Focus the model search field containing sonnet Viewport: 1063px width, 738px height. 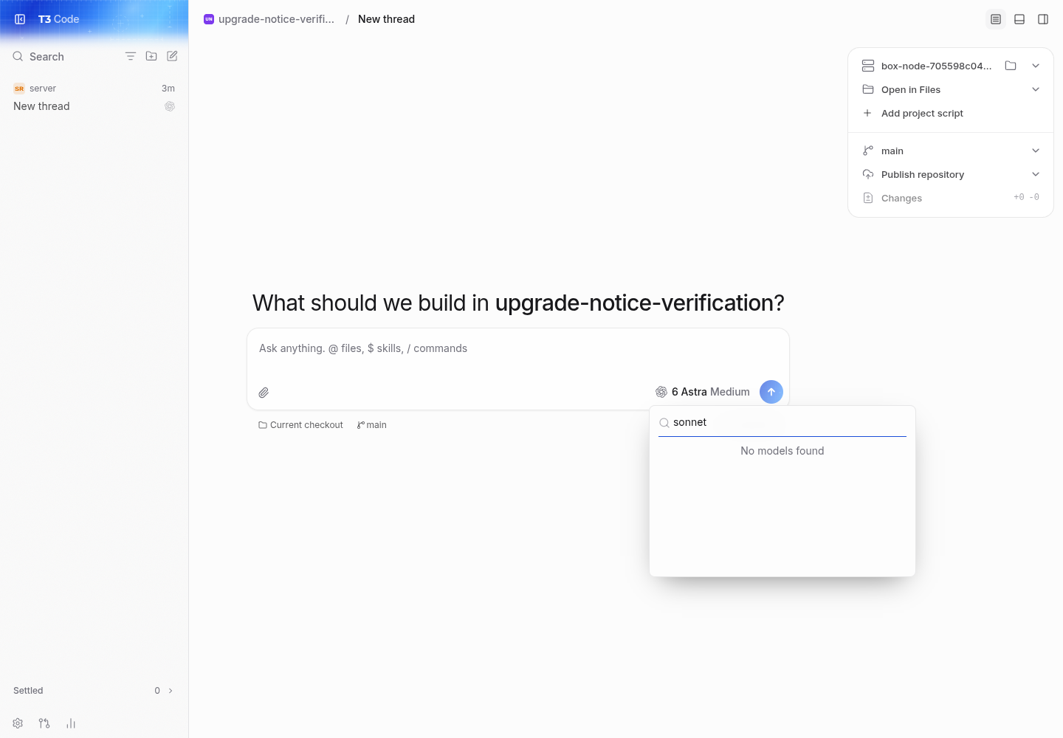pos(782,422)
